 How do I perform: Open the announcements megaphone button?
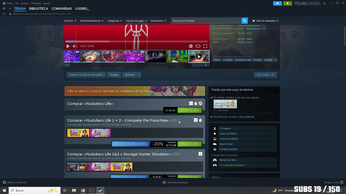[x=277, y=3]
